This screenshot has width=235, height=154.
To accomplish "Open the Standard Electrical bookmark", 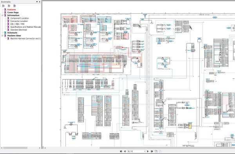I will [18, 30].
